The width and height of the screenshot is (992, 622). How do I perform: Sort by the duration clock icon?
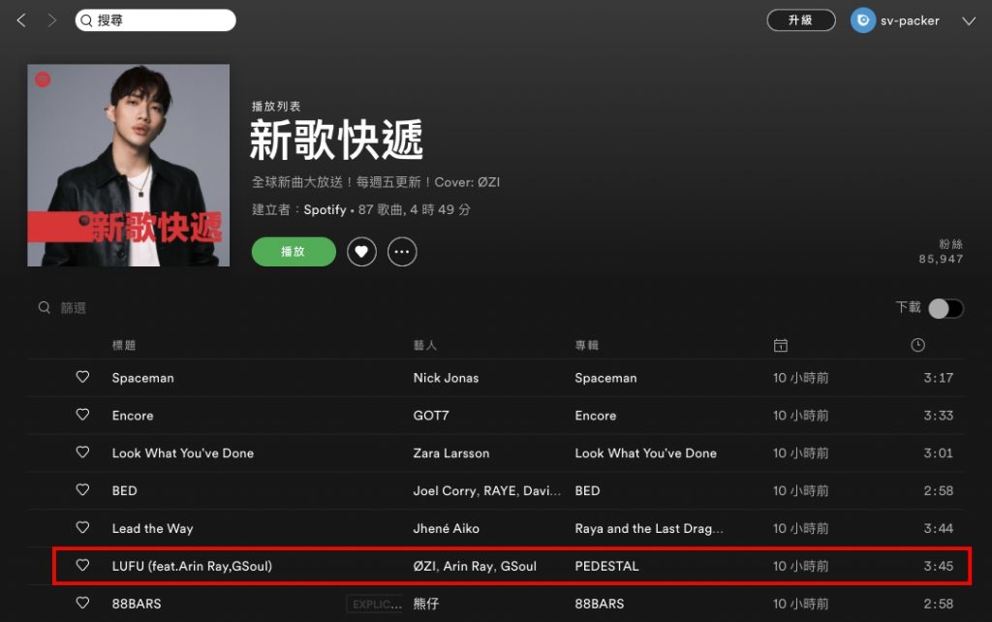917,345
